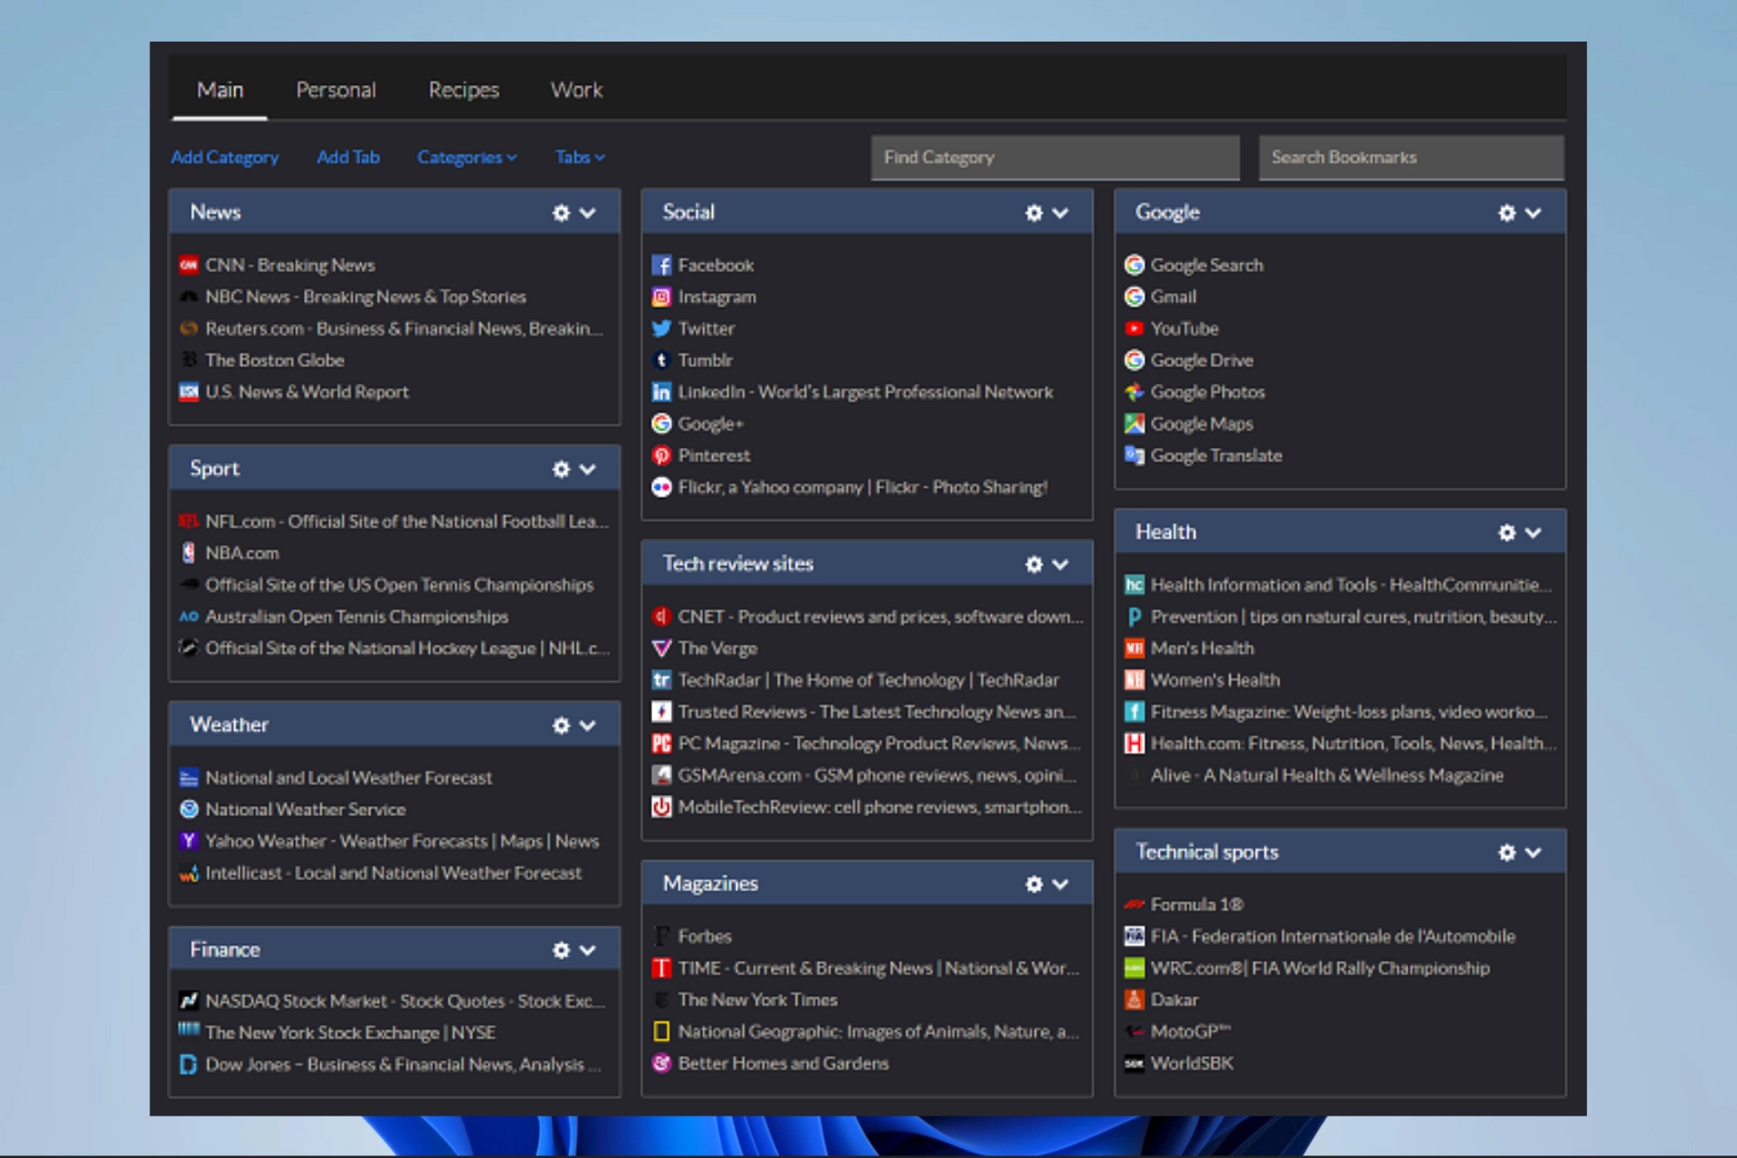Open the Google Drive bookmark
This screenshot has height=1158, width=1737.
pyautogui.click(x=1201, y=360)
